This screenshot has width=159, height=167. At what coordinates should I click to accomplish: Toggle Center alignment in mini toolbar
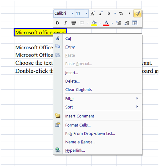click(74, 23)
